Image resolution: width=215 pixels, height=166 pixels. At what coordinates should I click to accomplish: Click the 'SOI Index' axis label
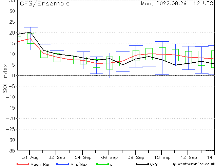click(5, 78)
